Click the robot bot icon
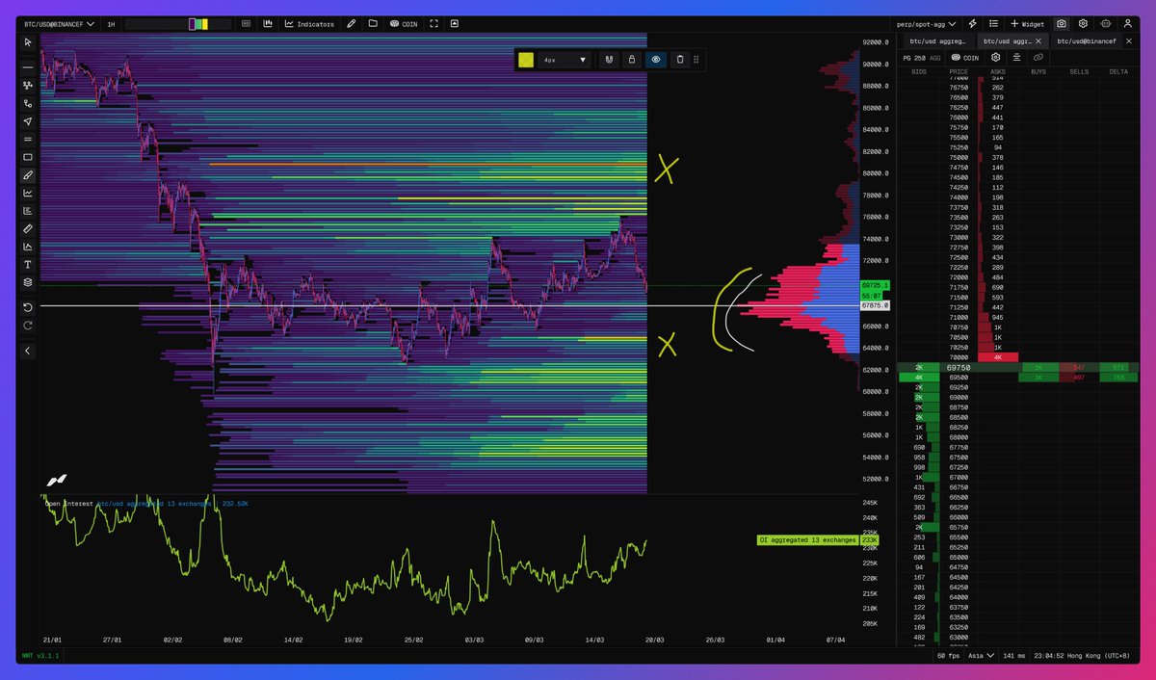Viewport: 1156px width, 680px height. pos(1105,23)
